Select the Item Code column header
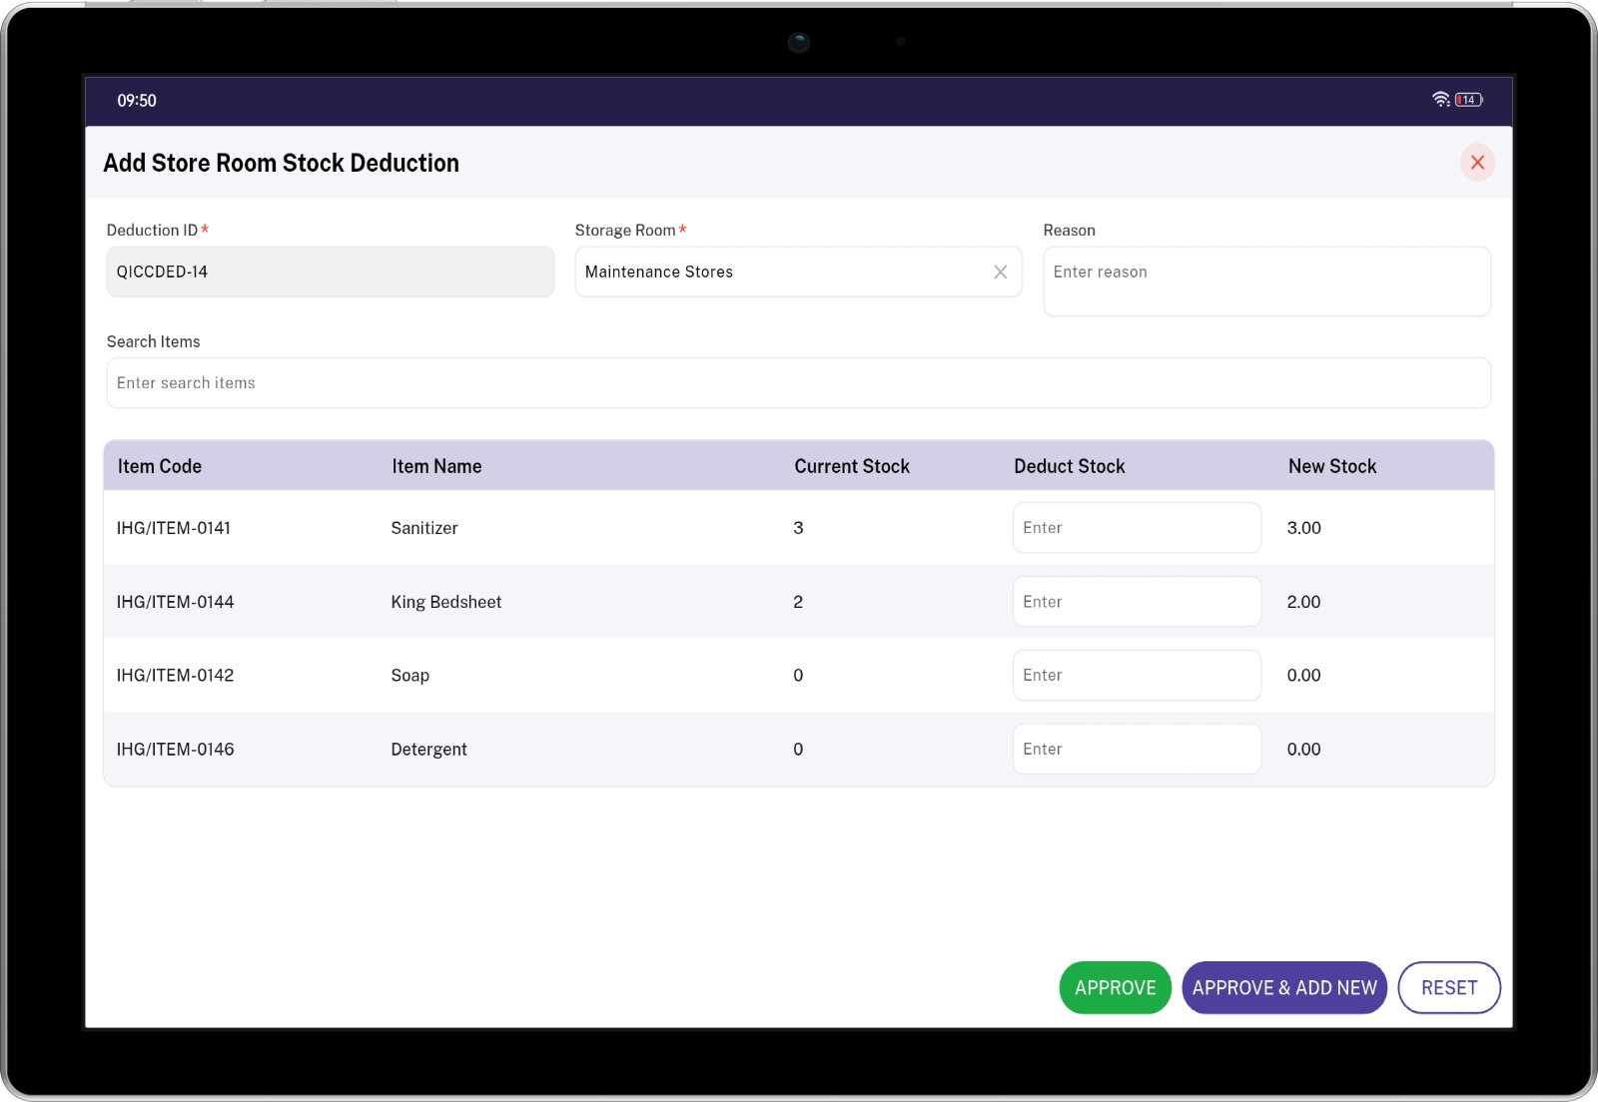This screenshot has height=1102, width=1598. [160, 466]
